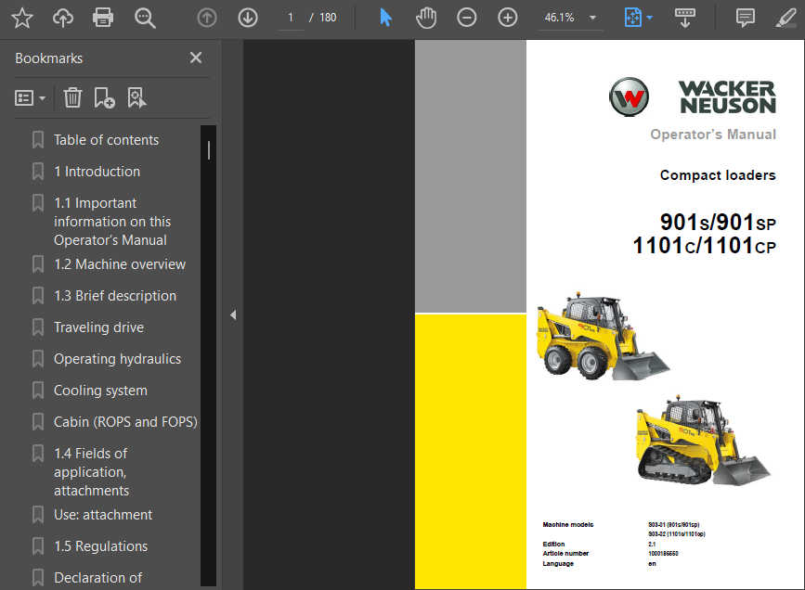Open the '1.5 Regulations' bookmark
Screen dimensions: 805x590
pos(100,546)
